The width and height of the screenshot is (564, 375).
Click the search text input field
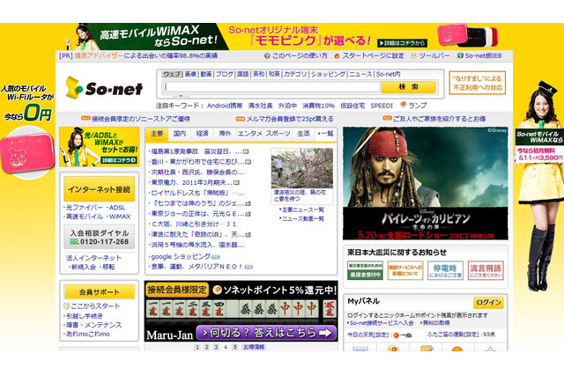pyautogui.click(x=271, y=87)
